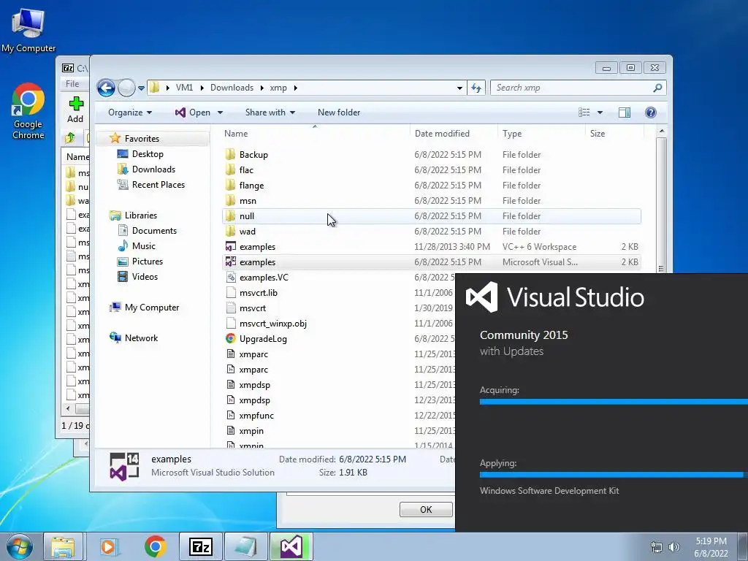
Task: Click the Refresh button in address bar
Action: pyautogui.click(x=476, y=88)
